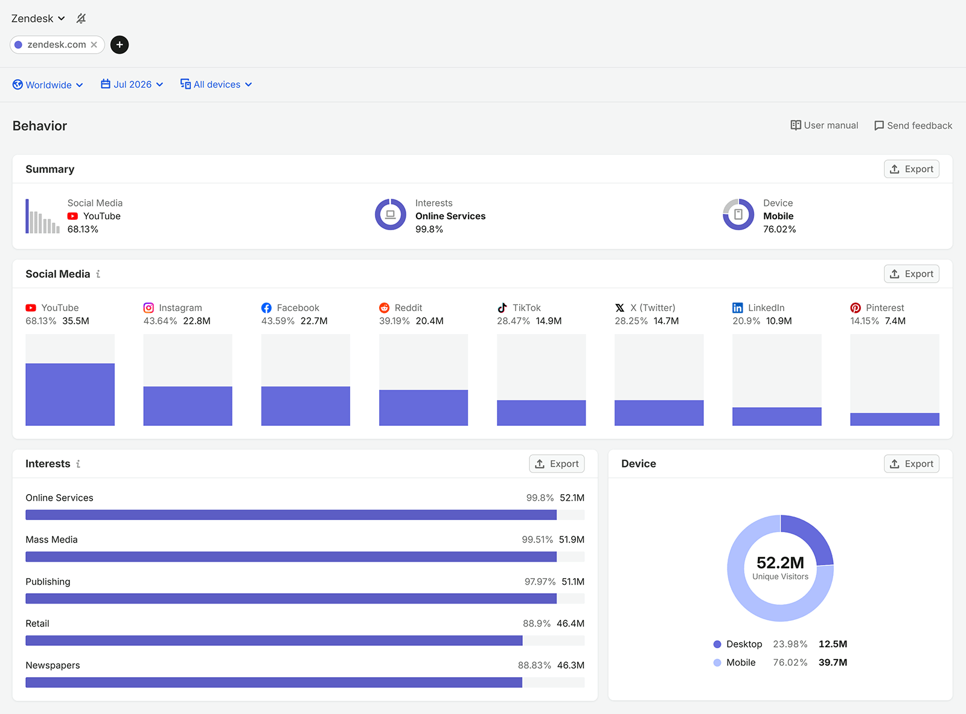Click the Newspapers interest label
The width and height of the screenshot is (966, 714).
tap(53, 665)
